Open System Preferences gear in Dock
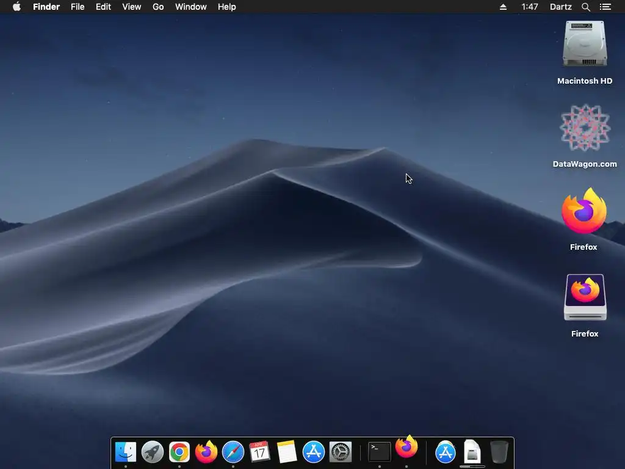The width and height of the screenshot is (625, 469). pyautogui.click(x=341, y=452)
